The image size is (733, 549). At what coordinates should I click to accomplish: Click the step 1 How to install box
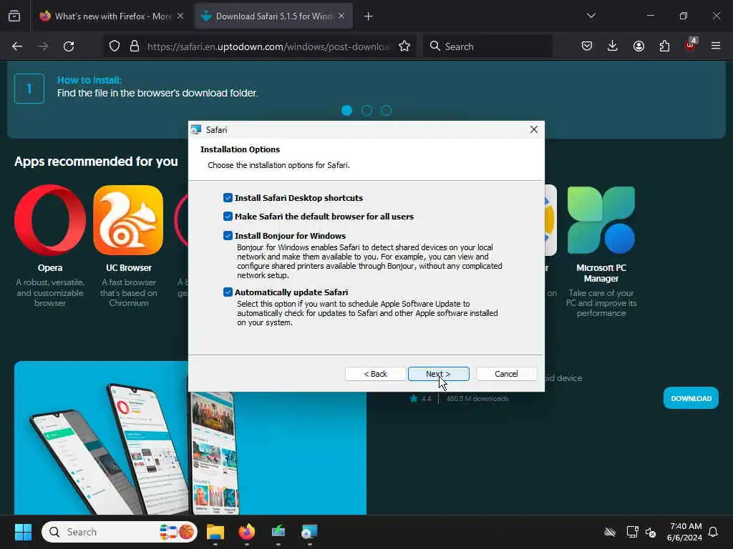click(x=29, y=88)
